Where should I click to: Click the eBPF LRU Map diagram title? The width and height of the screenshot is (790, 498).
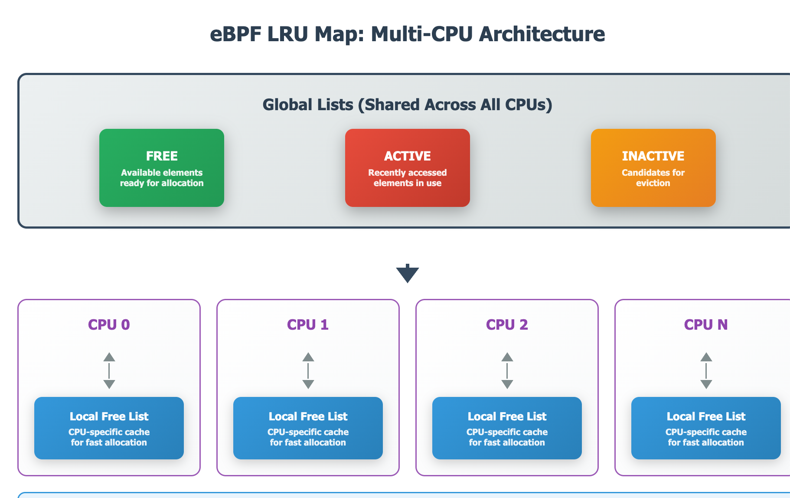pos(407,34)
